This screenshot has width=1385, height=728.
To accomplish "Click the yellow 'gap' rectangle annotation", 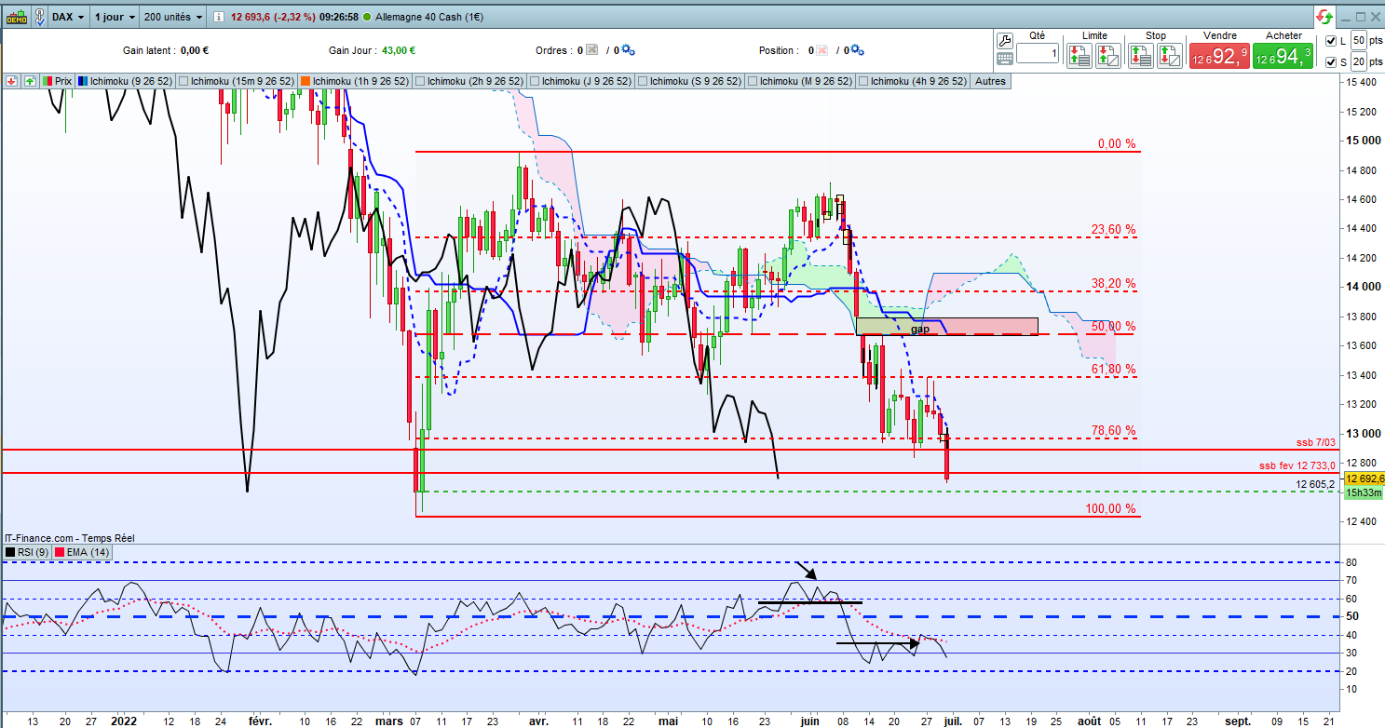I will tap(946, 327).
